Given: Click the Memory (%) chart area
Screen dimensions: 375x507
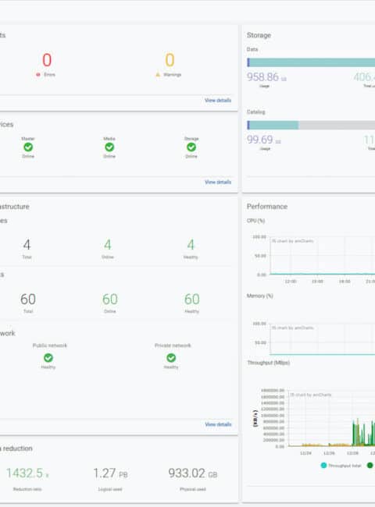Looking at the screenshot, I should click(323, 339).
